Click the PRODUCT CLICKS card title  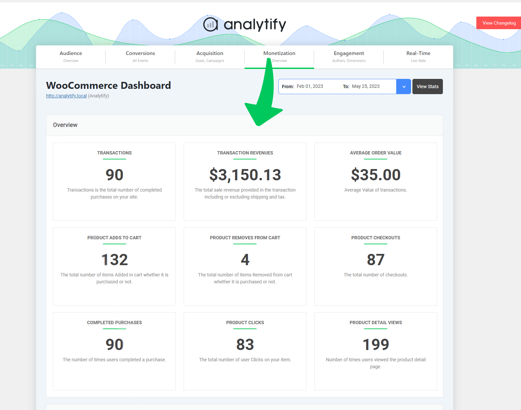[x=245, y=322]
